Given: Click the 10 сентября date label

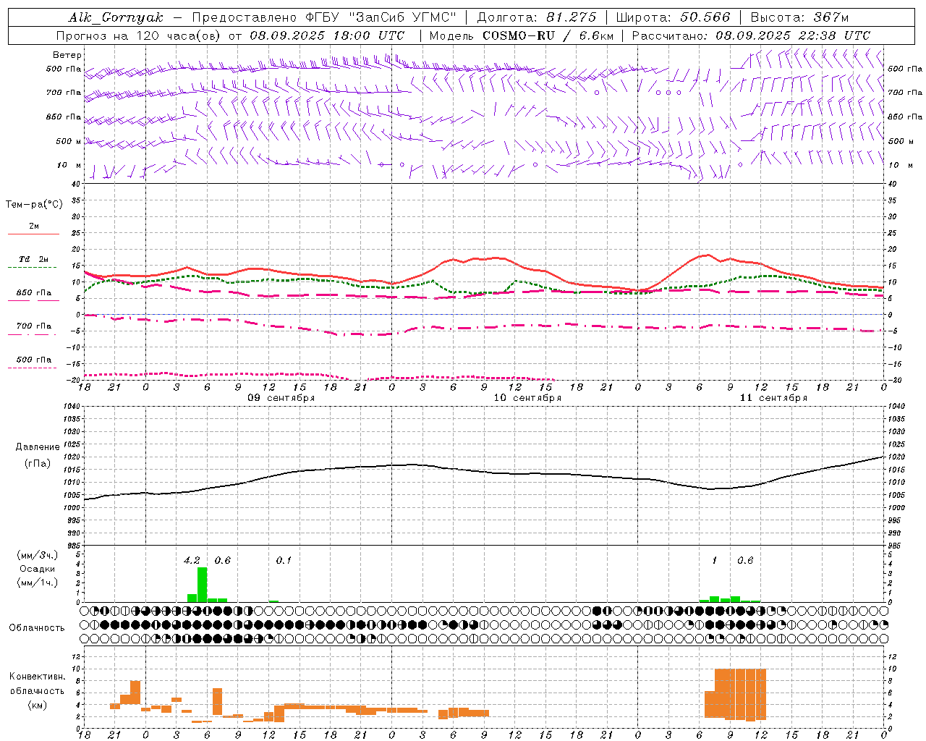Looking at the screenshot, I should [527, 398].
